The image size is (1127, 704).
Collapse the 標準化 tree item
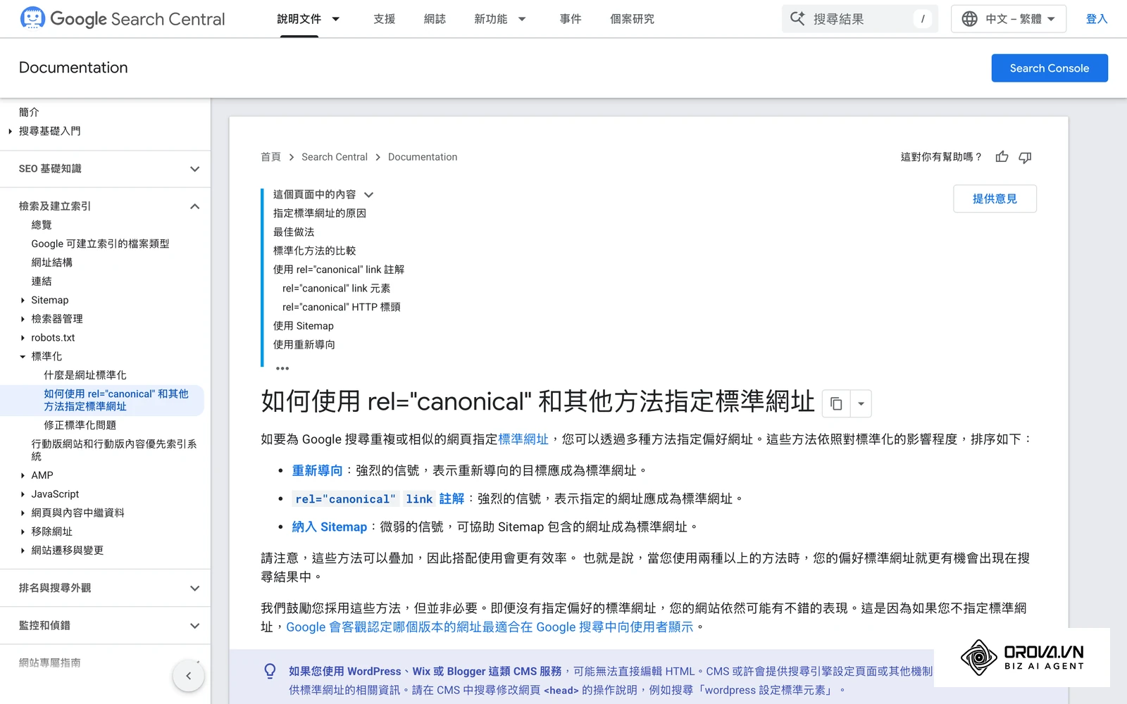[23, 356]
